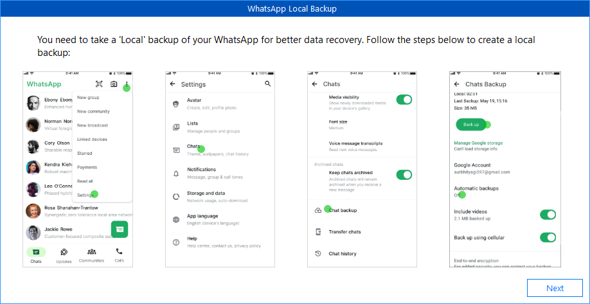Click the QR code scanner icon

[x=99, y=84]
